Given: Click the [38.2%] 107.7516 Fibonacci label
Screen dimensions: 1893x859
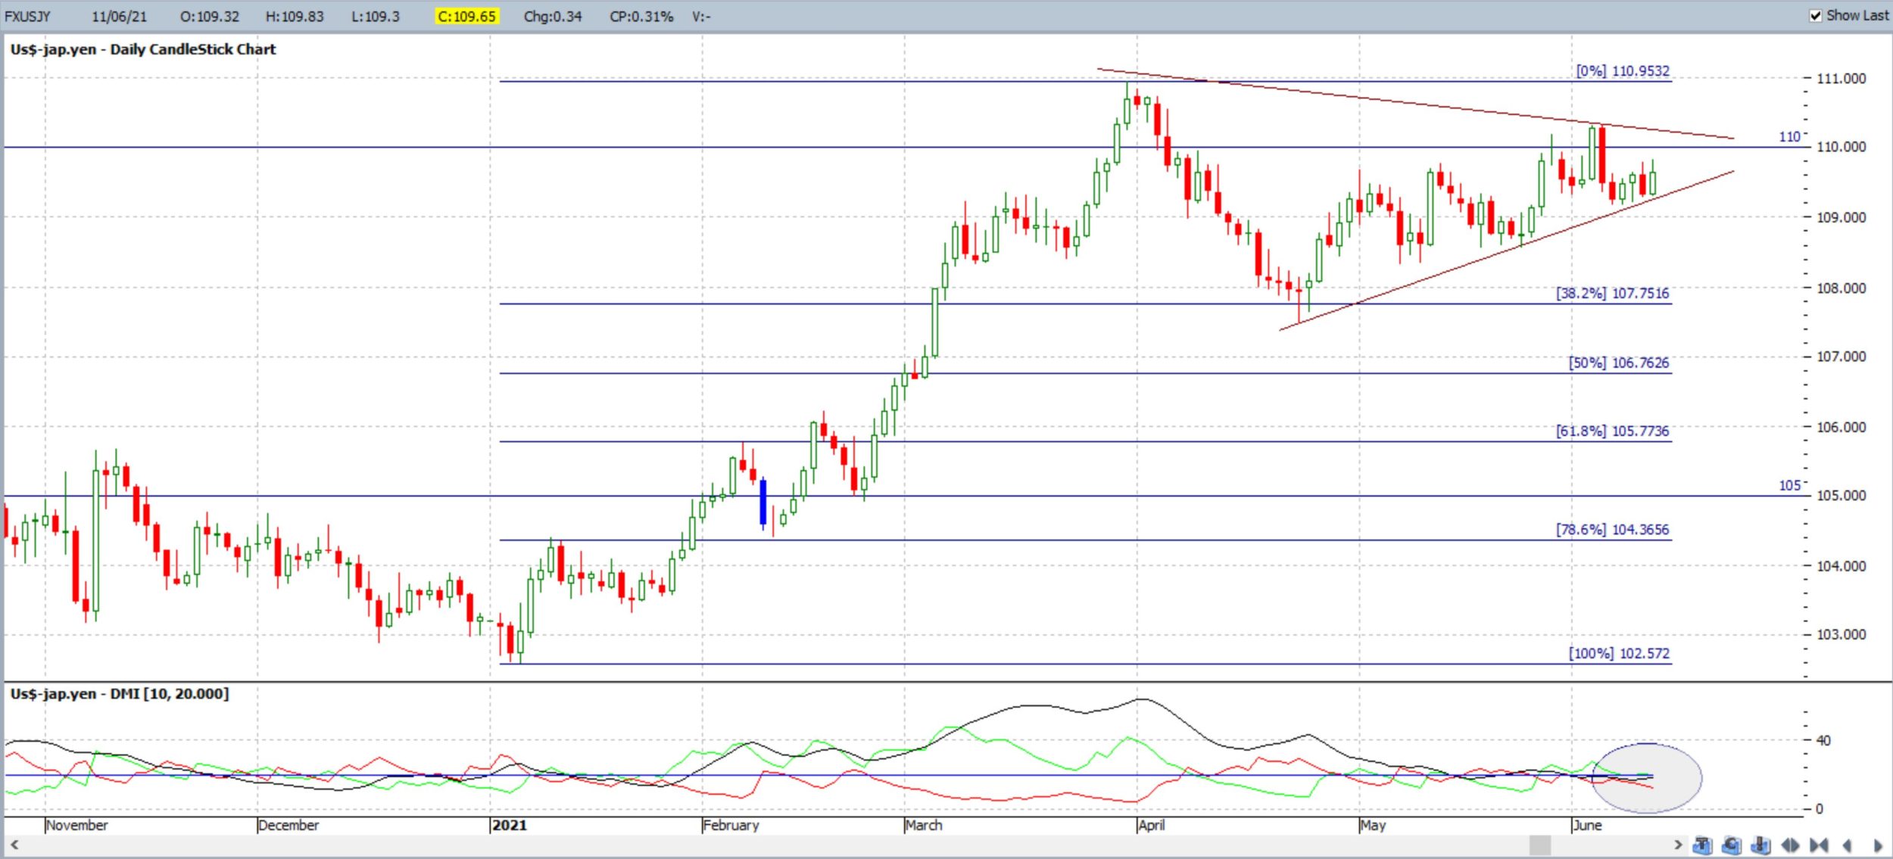Looking at the screenshot, I should tap(1613, 294).
